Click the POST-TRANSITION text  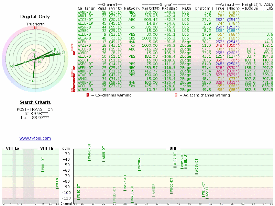point(35,110)
